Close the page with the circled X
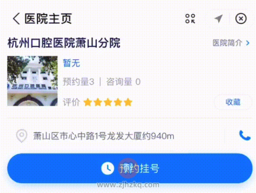This screenshot has width=256, height=193. point(241,18)
